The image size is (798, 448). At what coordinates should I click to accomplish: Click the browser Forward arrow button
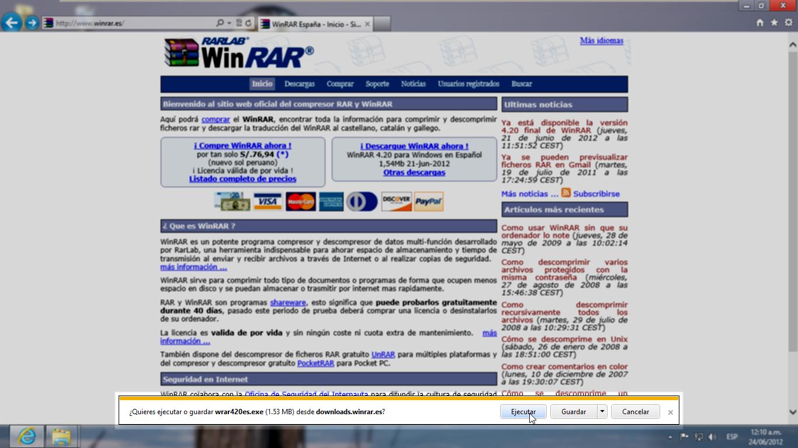point(32,23)
